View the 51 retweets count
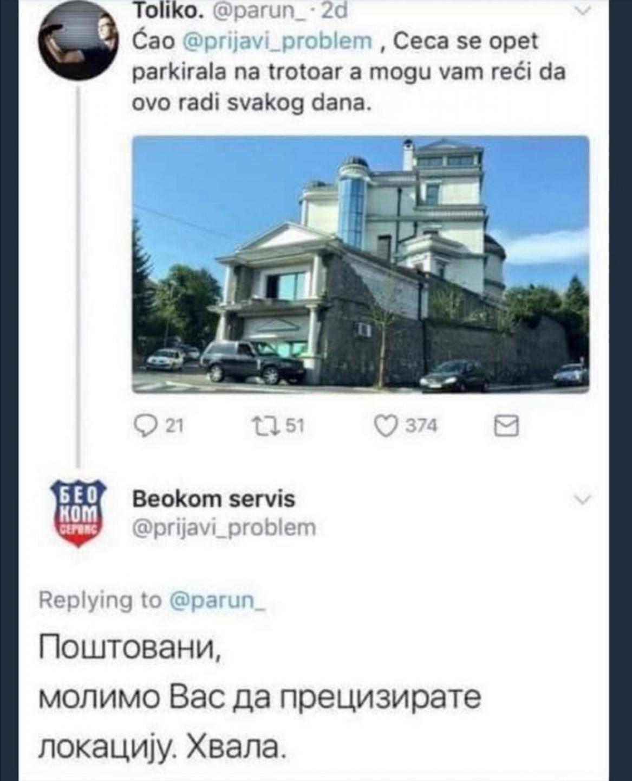632x781 pixels. [295, 426]
